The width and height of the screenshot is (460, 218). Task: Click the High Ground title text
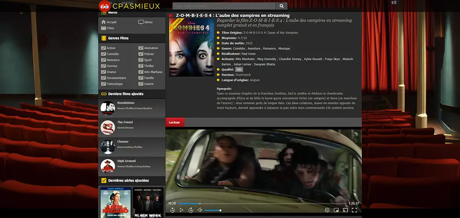click(x=126, y=161)
